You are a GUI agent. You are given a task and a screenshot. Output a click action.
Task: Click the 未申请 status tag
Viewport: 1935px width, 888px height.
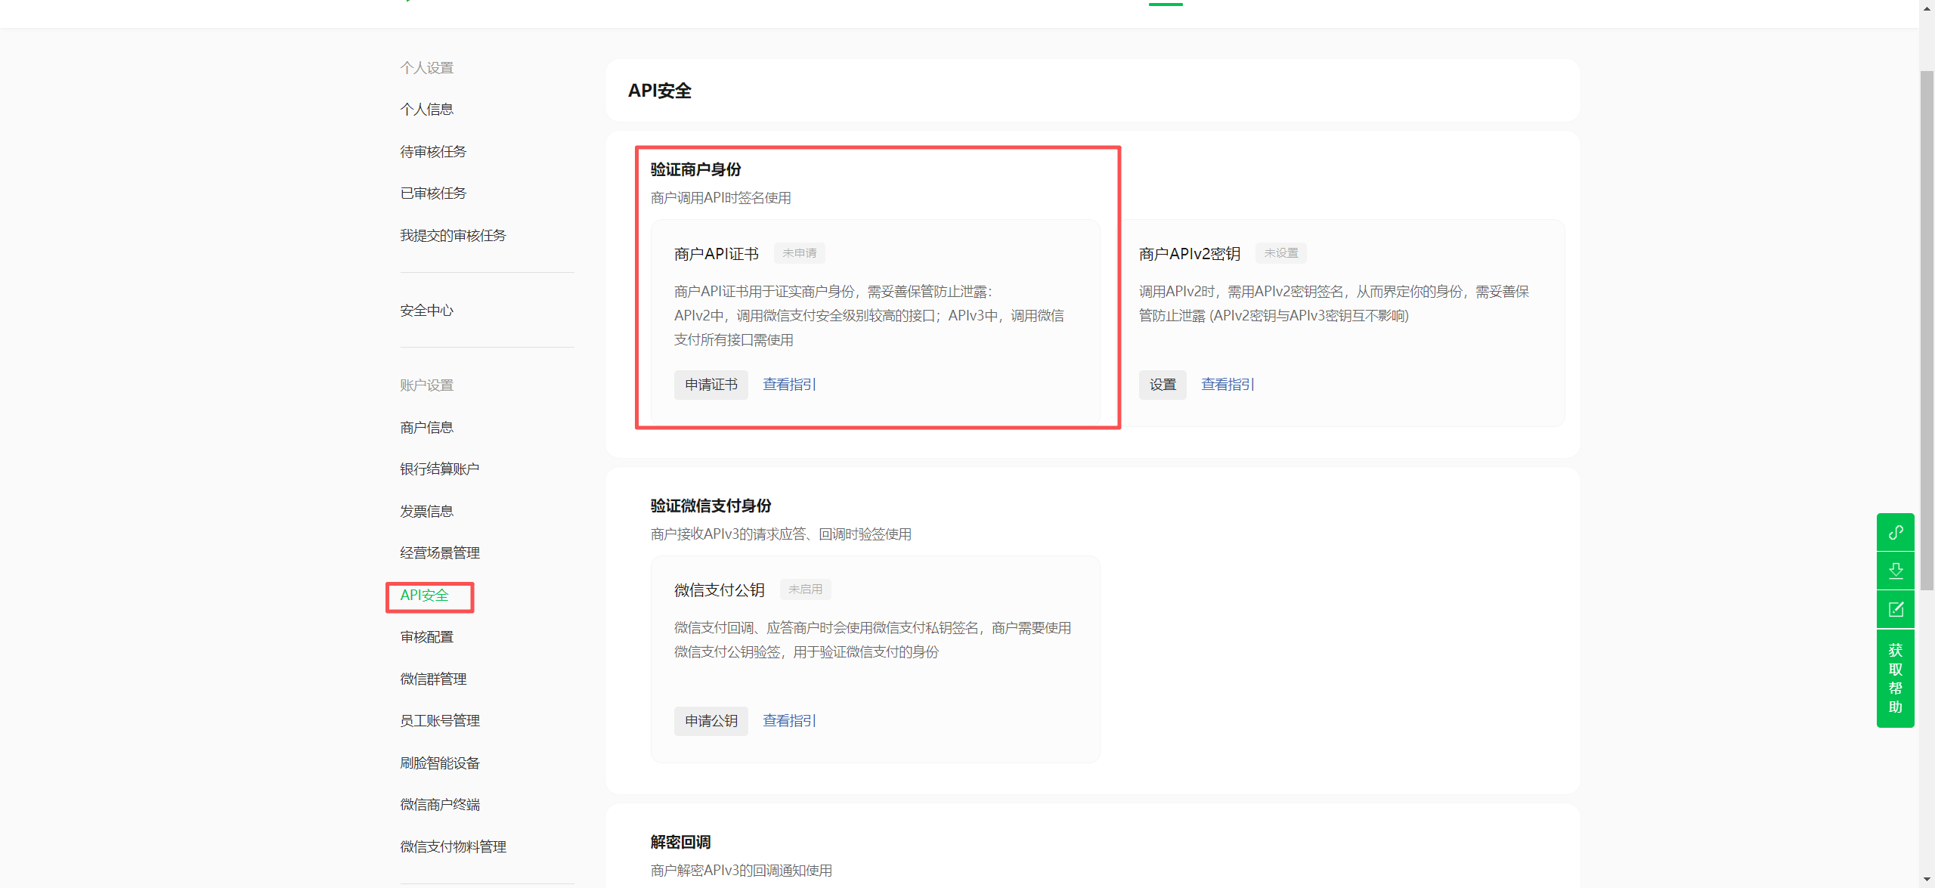pos(799,253)
